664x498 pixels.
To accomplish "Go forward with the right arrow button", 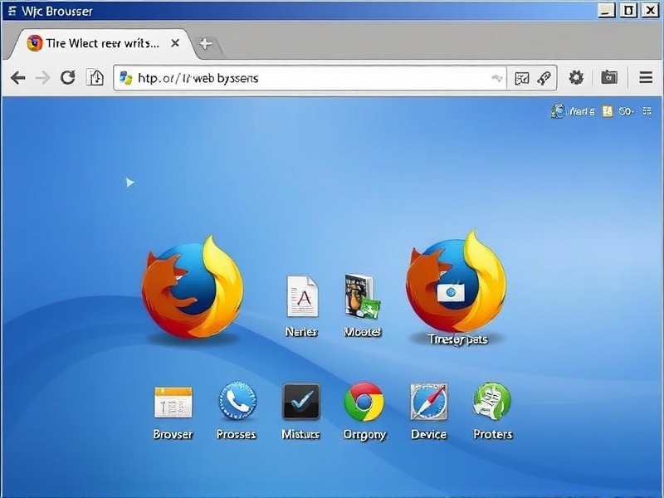I will 43,78.
